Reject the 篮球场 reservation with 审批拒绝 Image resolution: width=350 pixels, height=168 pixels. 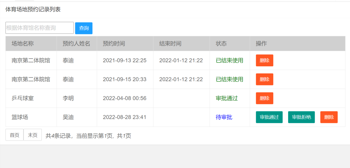coord(301,117)
